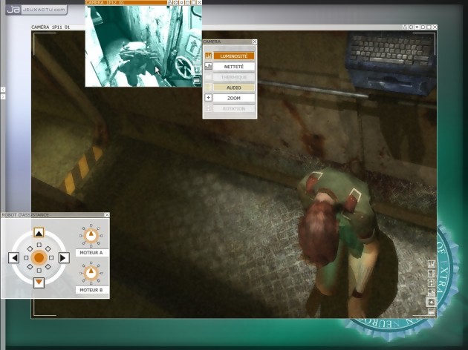Select the top square marker inside robot pad
The width and height of the screenshot is (468, 350).
pos(39,245)
